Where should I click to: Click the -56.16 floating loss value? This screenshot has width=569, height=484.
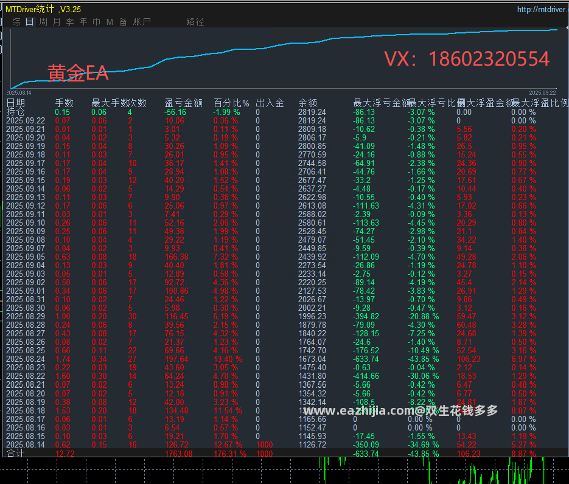tap(175, 112)
